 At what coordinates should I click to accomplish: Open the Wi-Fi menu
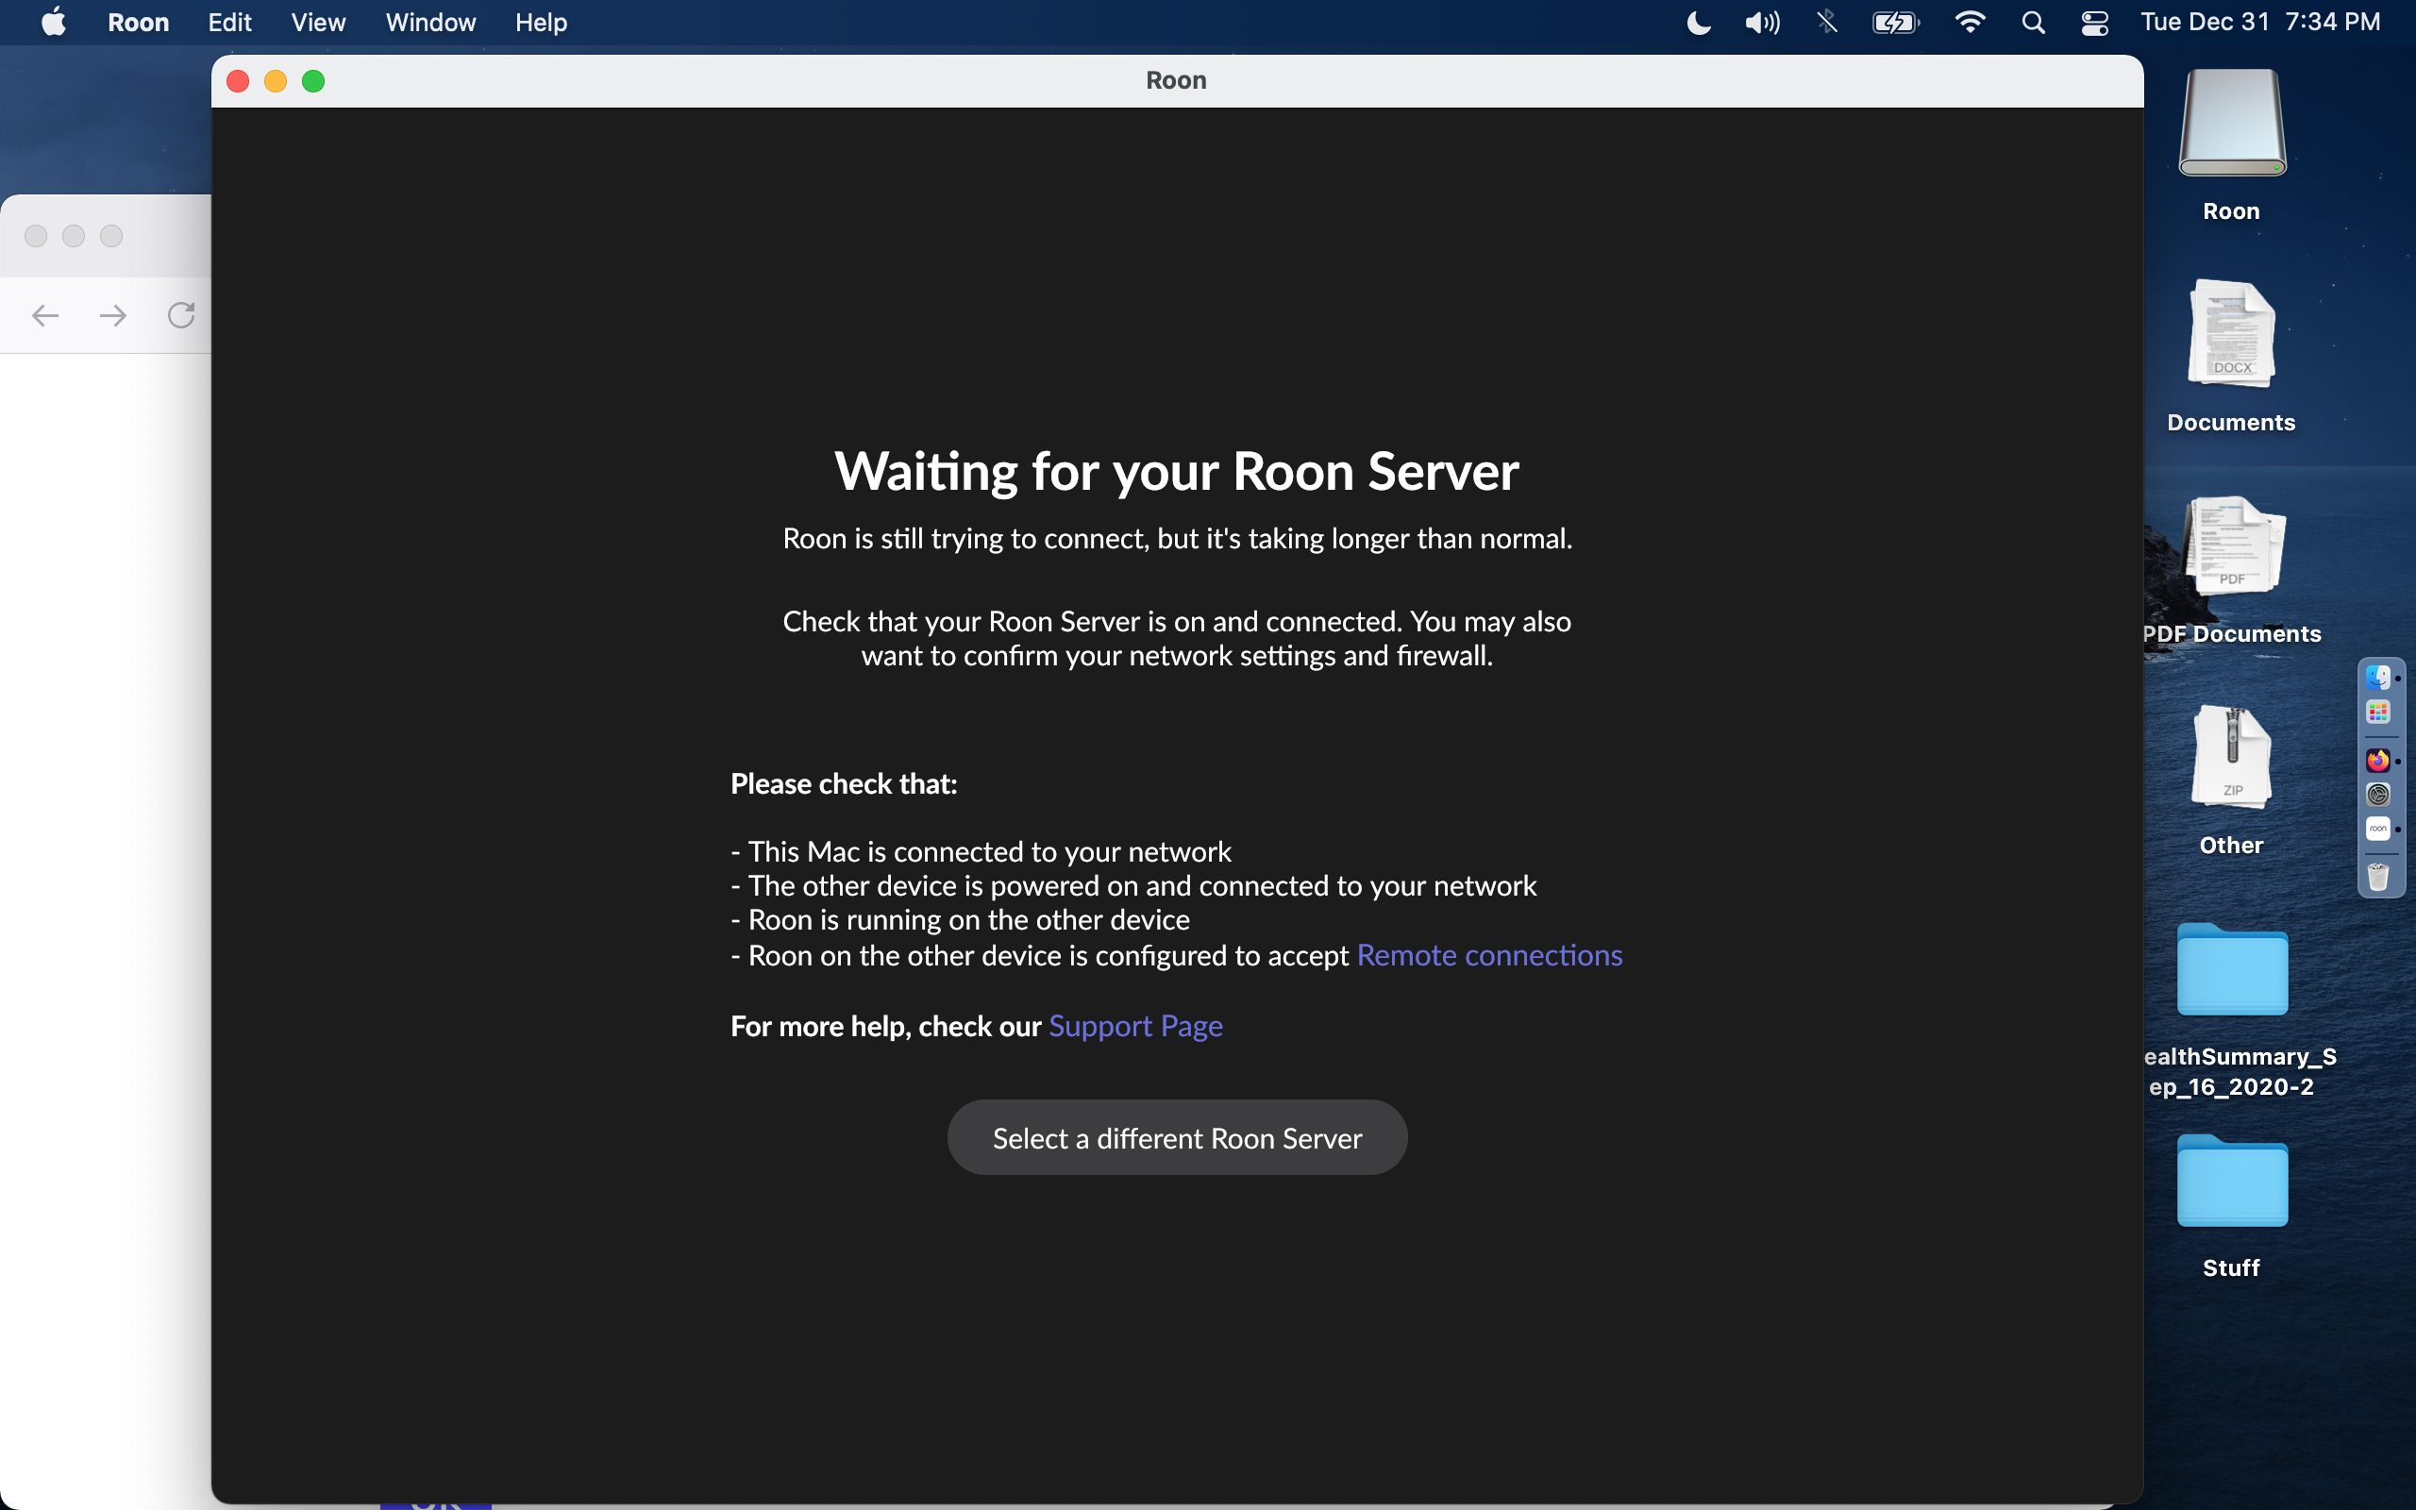(x=1969, y=22)
